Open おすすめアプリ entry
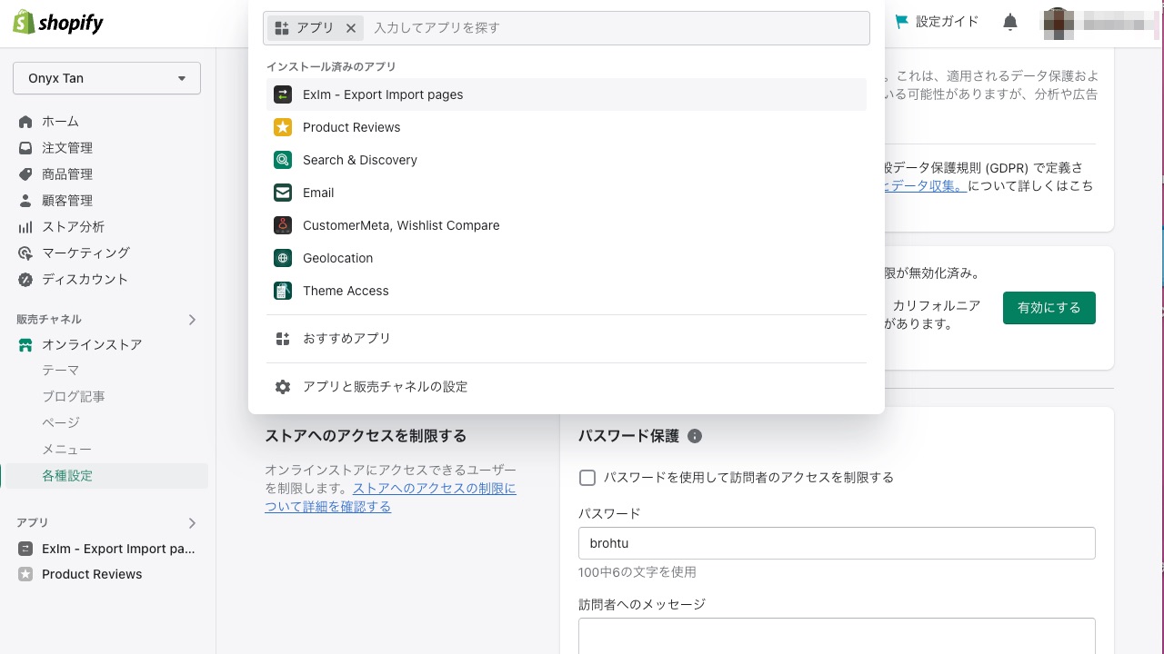 click(567, 339)
